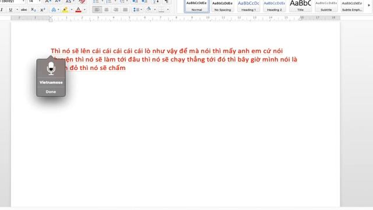Click the microphone icon in the dictation popup
This screenshot has height=210, width=373.
51,69
